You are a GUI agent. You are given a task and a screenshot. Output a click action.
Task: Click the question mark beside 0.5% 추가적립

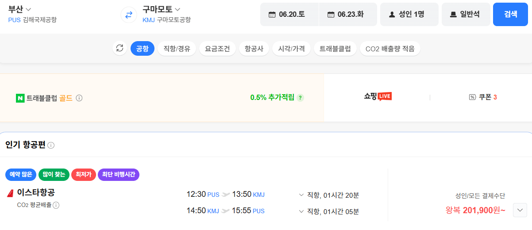(x=301, y=98)
